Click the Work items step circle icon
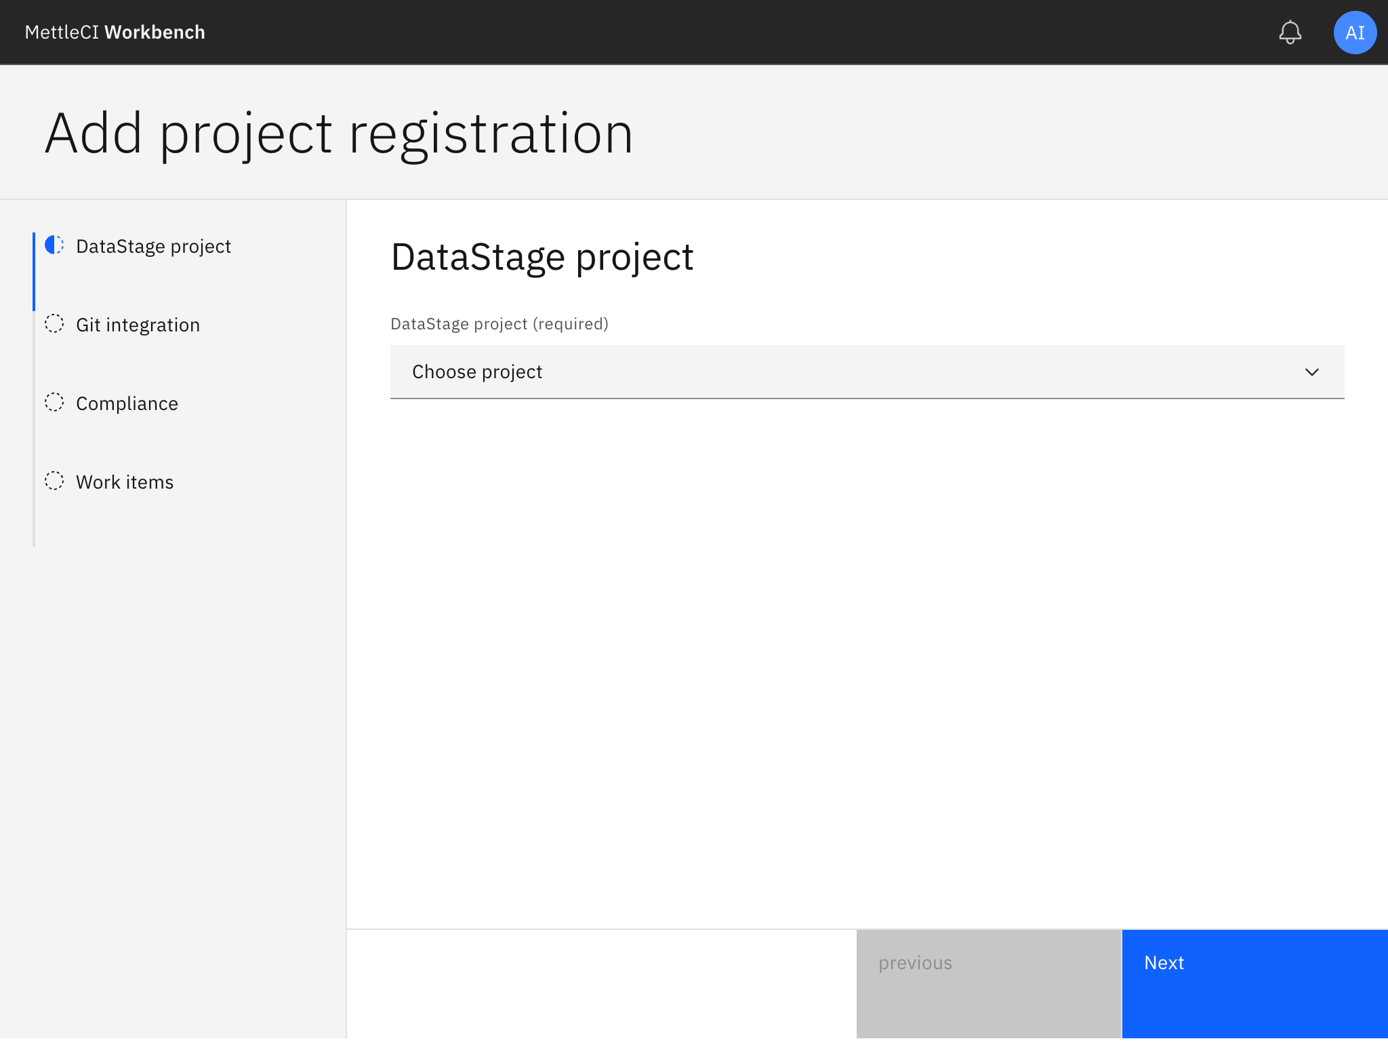Screen dimensions: 1388x1041 coord(54,481)
